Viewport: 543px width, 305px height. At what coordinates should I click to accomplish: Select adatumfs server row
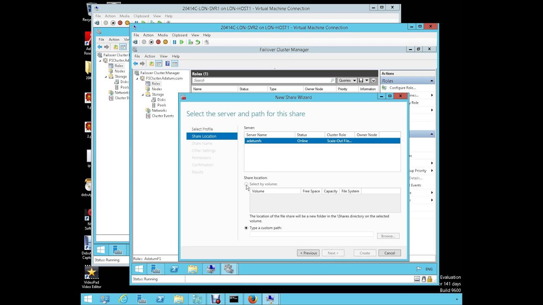coord(322,141)
